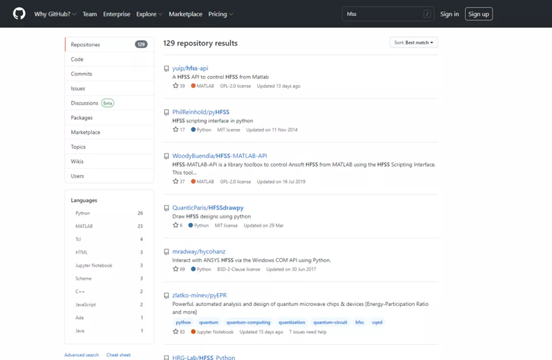Filter by Python language
The image size is (552, 360).
tap(109, 213)
